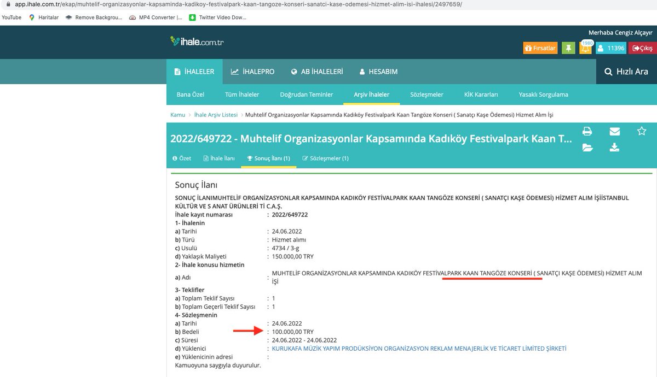
Task: Add tender to favorites star icon
Action: point(642,131)
